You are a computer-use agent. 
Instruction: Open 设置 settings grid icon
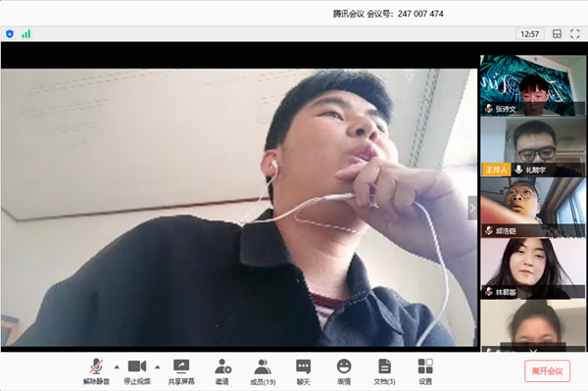[425, 371]
